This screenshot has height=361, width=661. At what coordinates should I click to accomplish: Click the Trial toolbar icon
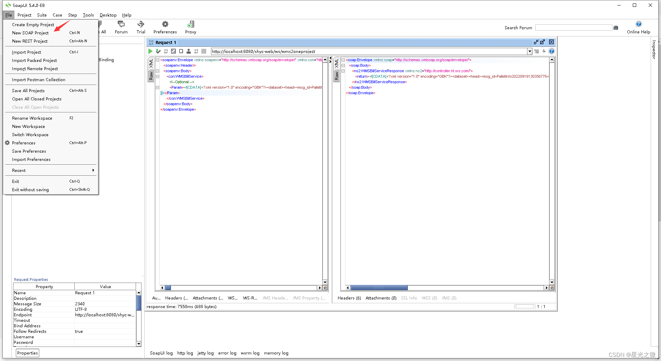click(141, 27)
